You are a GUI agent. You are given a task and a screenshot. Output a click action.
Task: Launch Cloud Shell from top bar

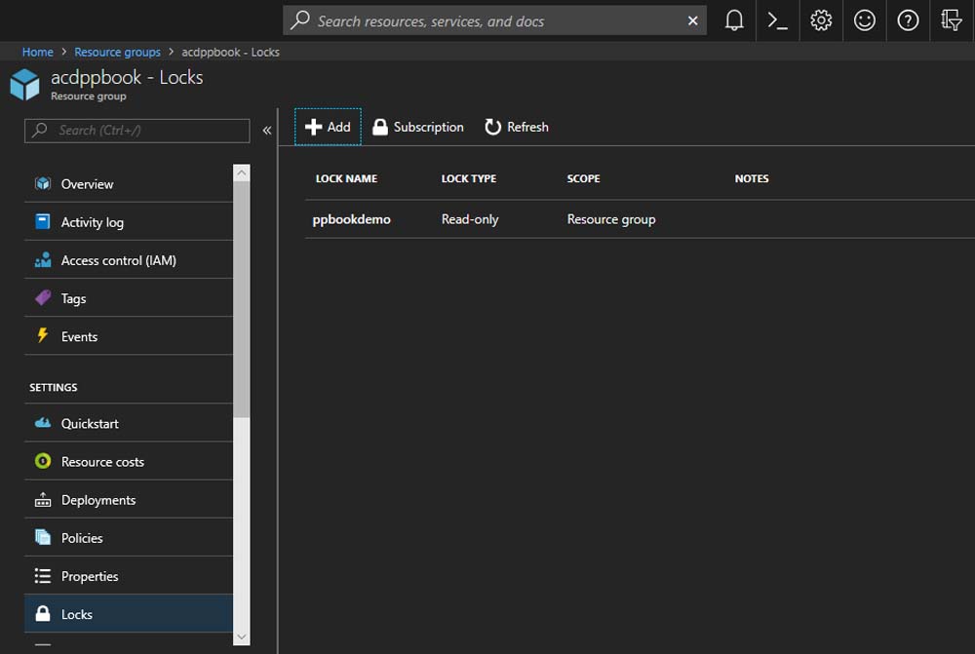click(777, 20)
